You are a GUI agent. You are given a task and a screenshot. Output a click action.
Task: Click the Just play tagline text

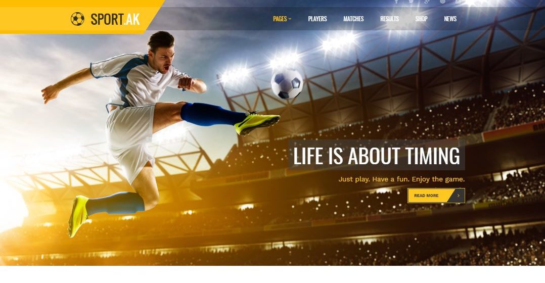[401, 179]
